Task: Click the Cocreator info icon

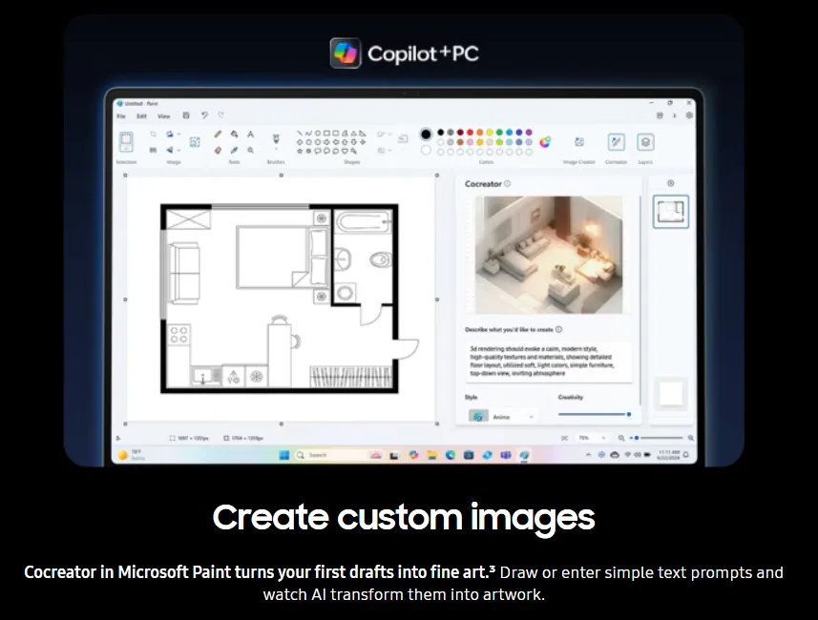Action: point(508,183)
